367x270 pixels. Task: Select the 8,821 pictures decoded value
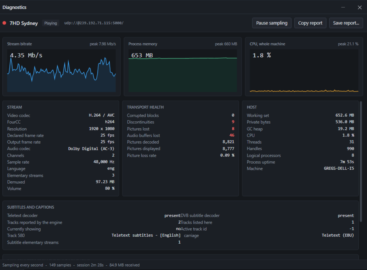tap(228, 142)
